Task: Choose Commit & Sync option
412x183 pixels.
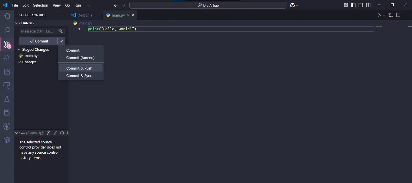Action: point(81,76)
